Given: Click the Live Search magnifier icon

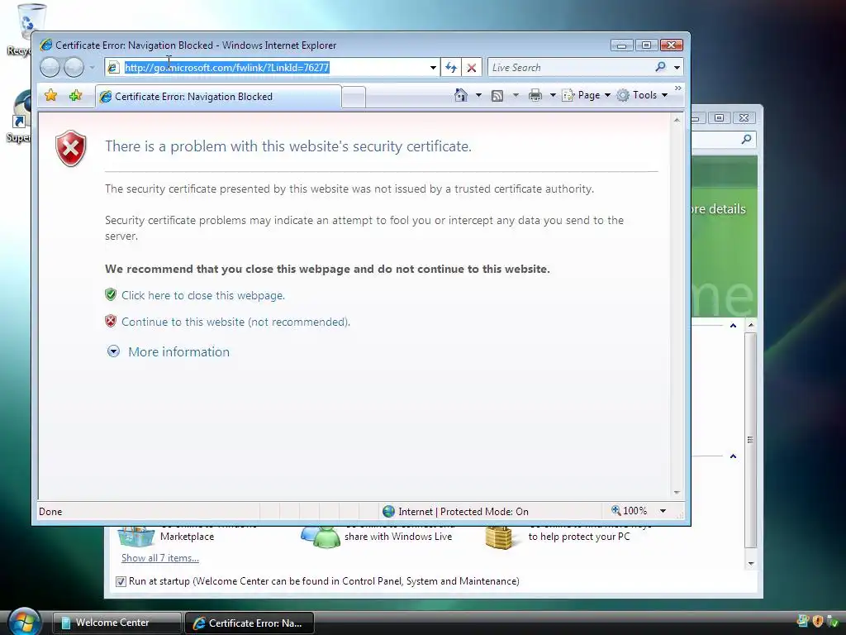Looking at the screenshot, I should (660, 67).
